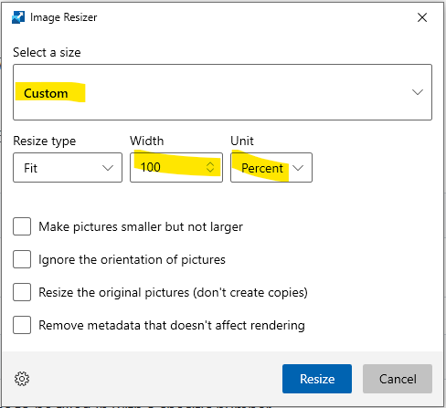
Task: Expand the Resize type Fit dropdown
Action: point(68,168)
